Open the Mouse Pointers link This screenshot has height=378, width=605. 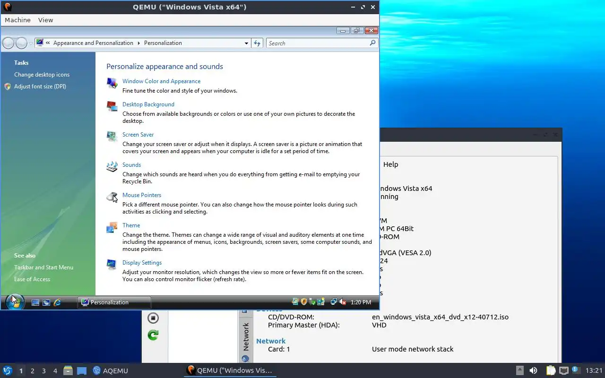(142, 195)
